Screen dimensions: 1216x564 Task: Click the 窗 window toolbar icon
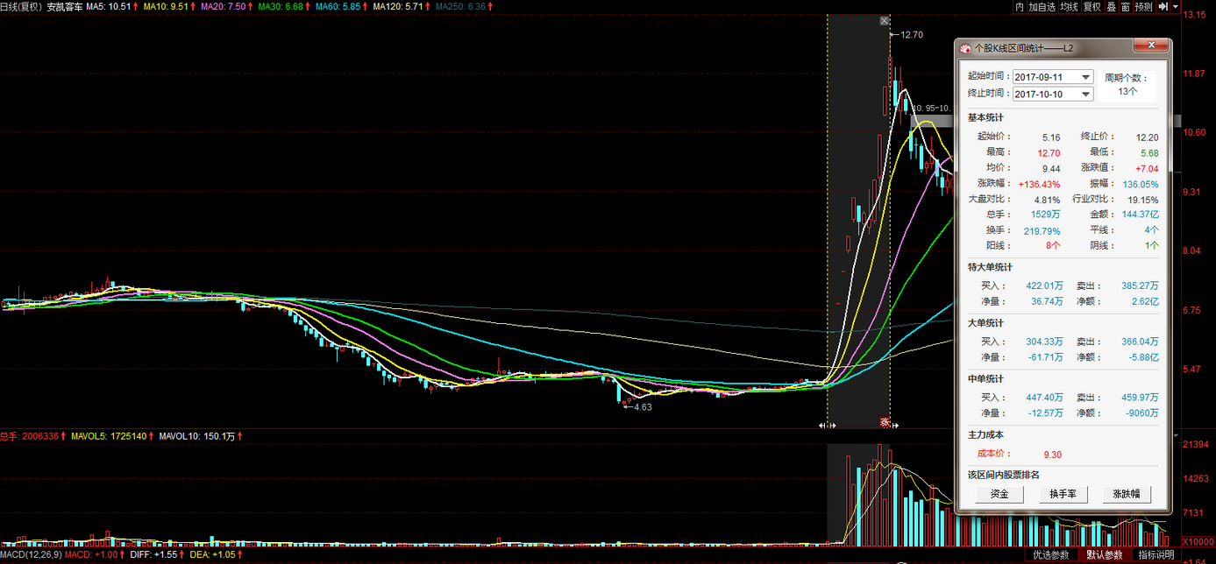pyautogui.click(x=1125, y=6)
